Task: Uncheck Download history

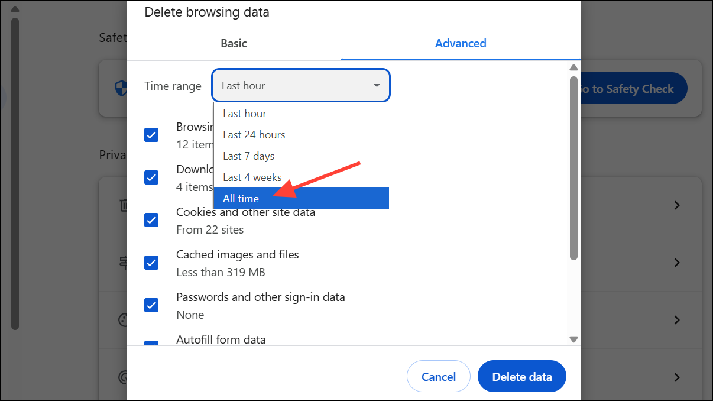Action: [151, 177]
